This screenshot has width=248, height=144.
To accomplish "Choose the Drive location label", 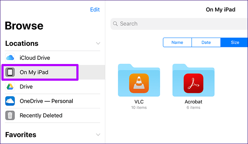I will [x=26, y=87].
